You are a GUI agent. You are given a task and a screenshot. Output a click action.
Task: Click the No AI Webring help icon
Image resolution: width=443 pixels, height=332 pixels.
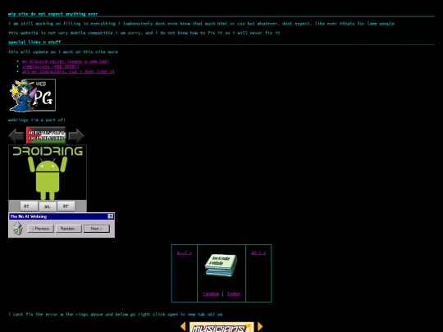pos(111,216)
